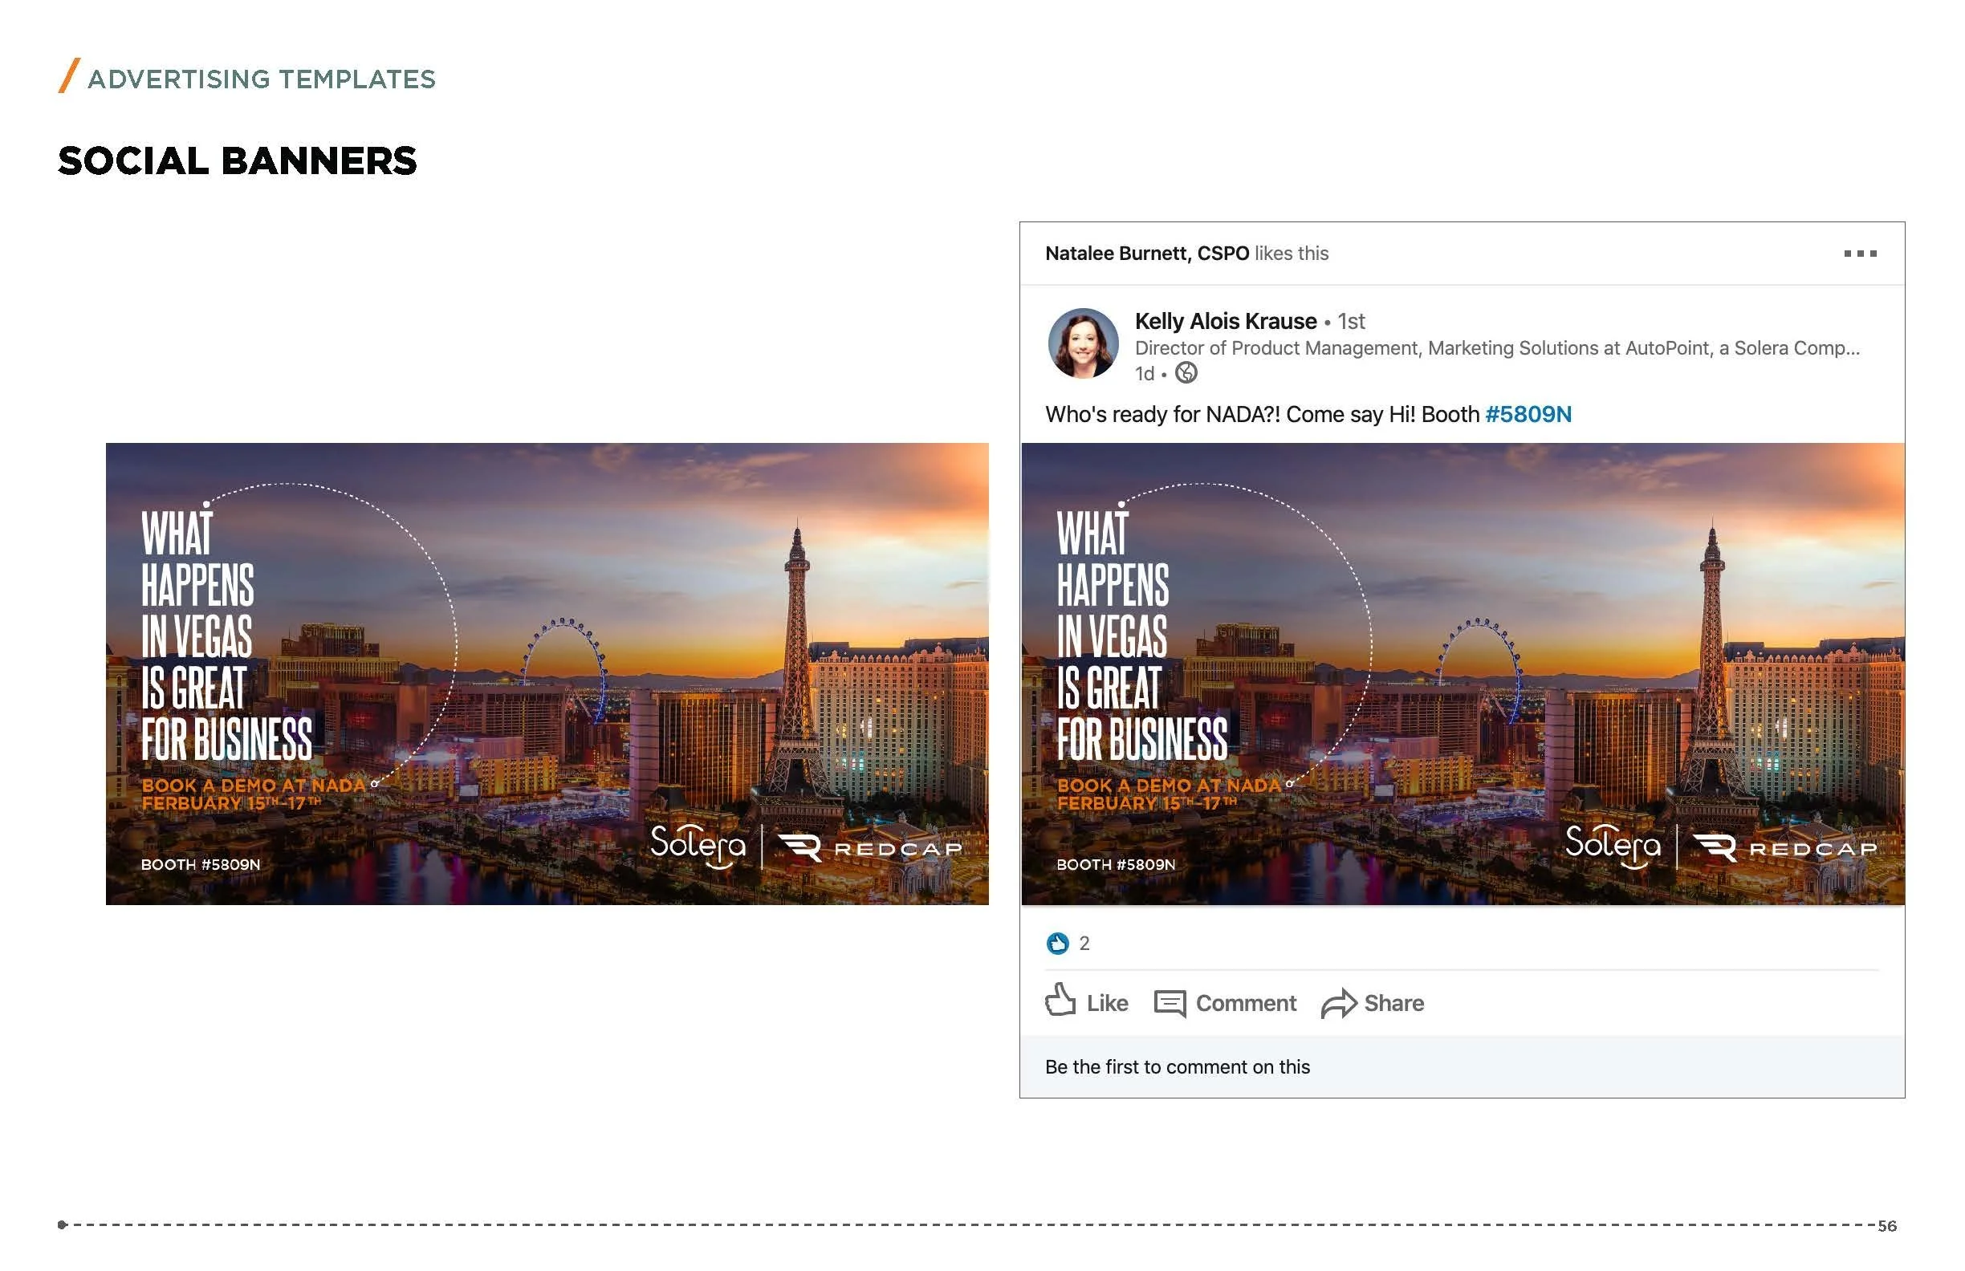Click the Share arrow icon
The image size is (1965, 1271).
pos(1338,1003)
